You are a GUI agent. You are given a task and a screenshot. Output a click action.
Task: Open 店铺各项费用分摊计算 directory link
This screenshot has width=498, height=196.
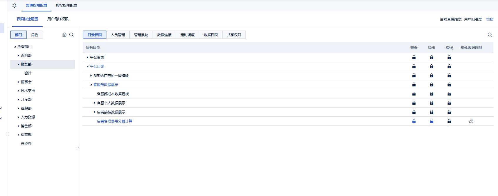pos(115,121)
